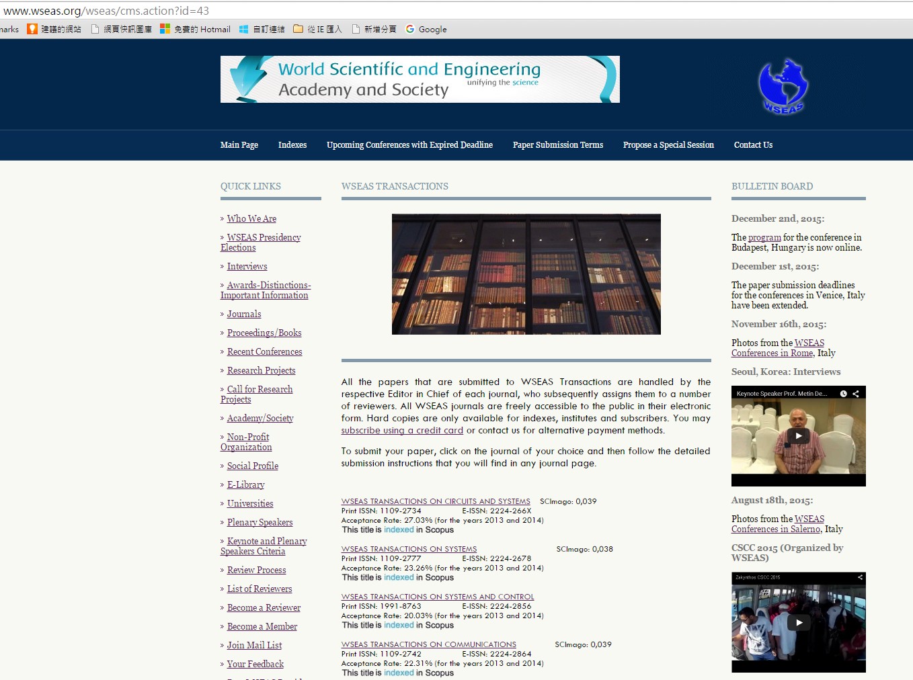
Task: Open the Proceedings/Books link
Action: click(x=264, y=333)
